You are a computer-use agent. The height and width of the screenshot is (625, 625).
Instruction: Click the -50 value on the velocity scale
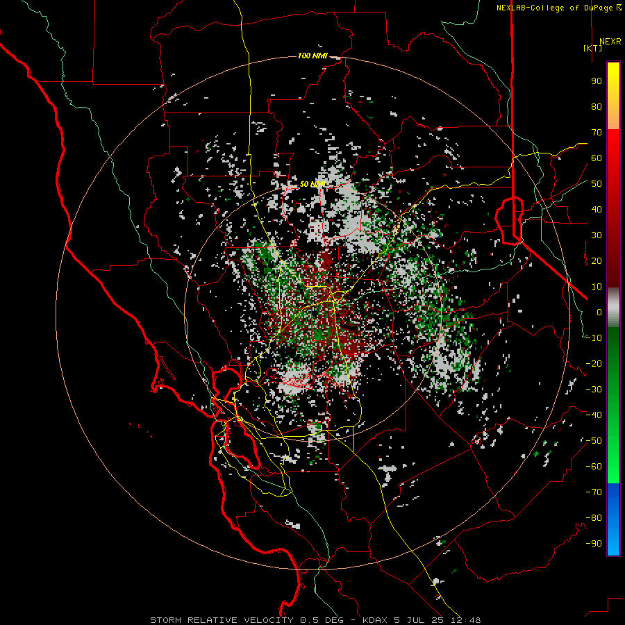(594, 441)
